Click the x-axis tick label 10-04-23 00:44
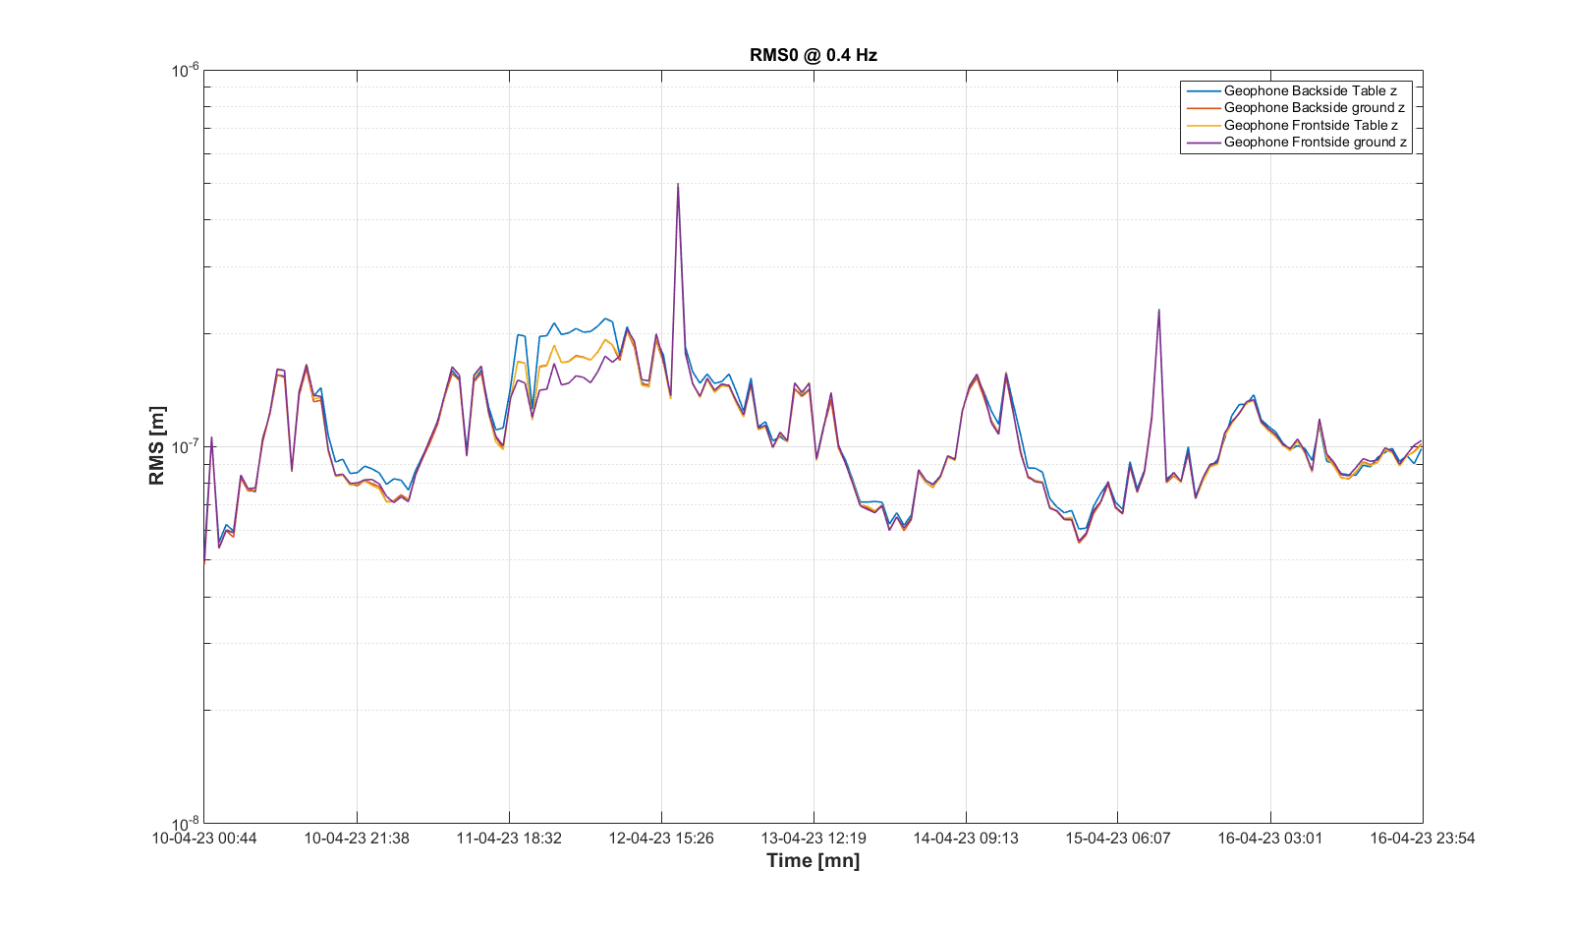This screenshot has width=1572, height=926. (204, 839)
